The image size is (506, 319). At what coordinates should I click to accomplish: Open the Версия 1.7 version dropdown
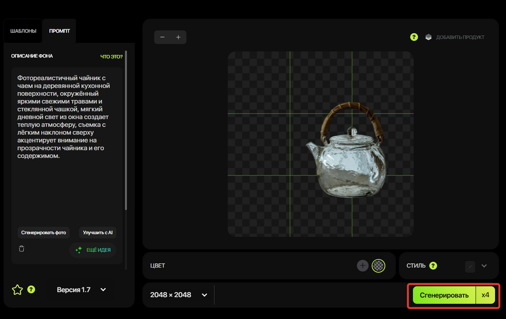(x=82, y=290)
